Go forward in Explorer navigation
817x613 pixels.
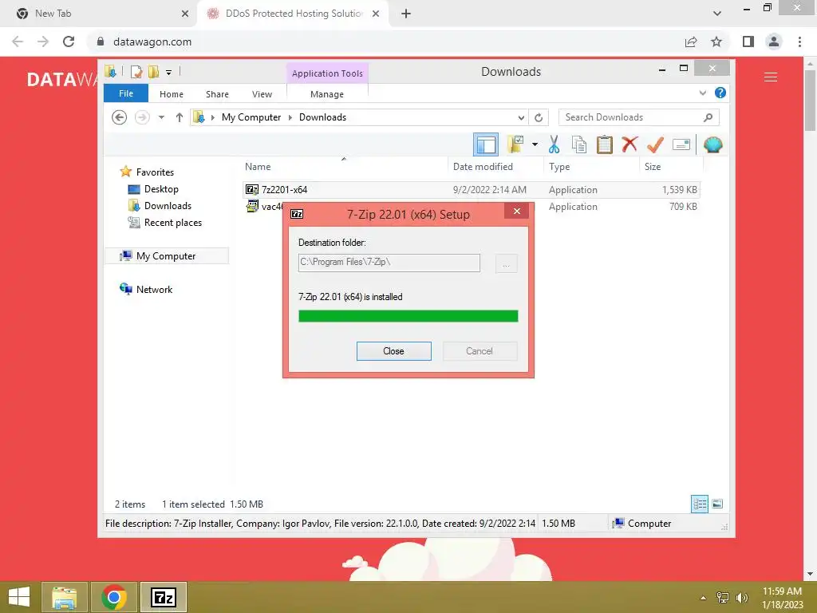point(142,117)
